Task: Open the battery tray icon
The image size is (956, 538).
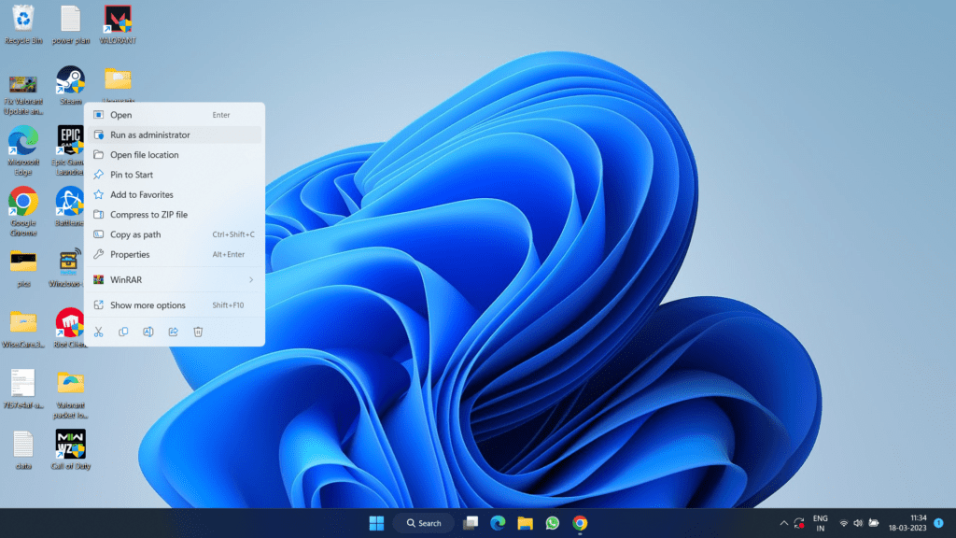Action: pyautogui.click(x=874, y=523)
